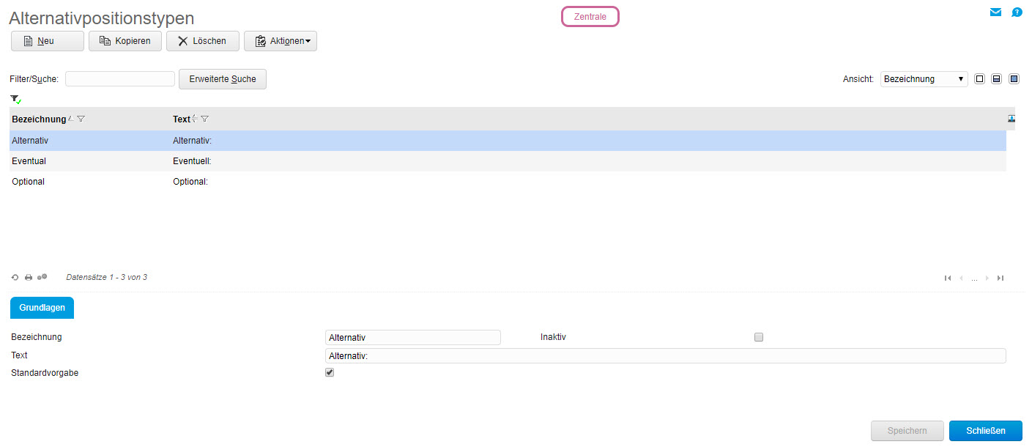Screen dimensions: 1032x447
Task: Open the Ansicht dropdown
Action: [924, 79]
